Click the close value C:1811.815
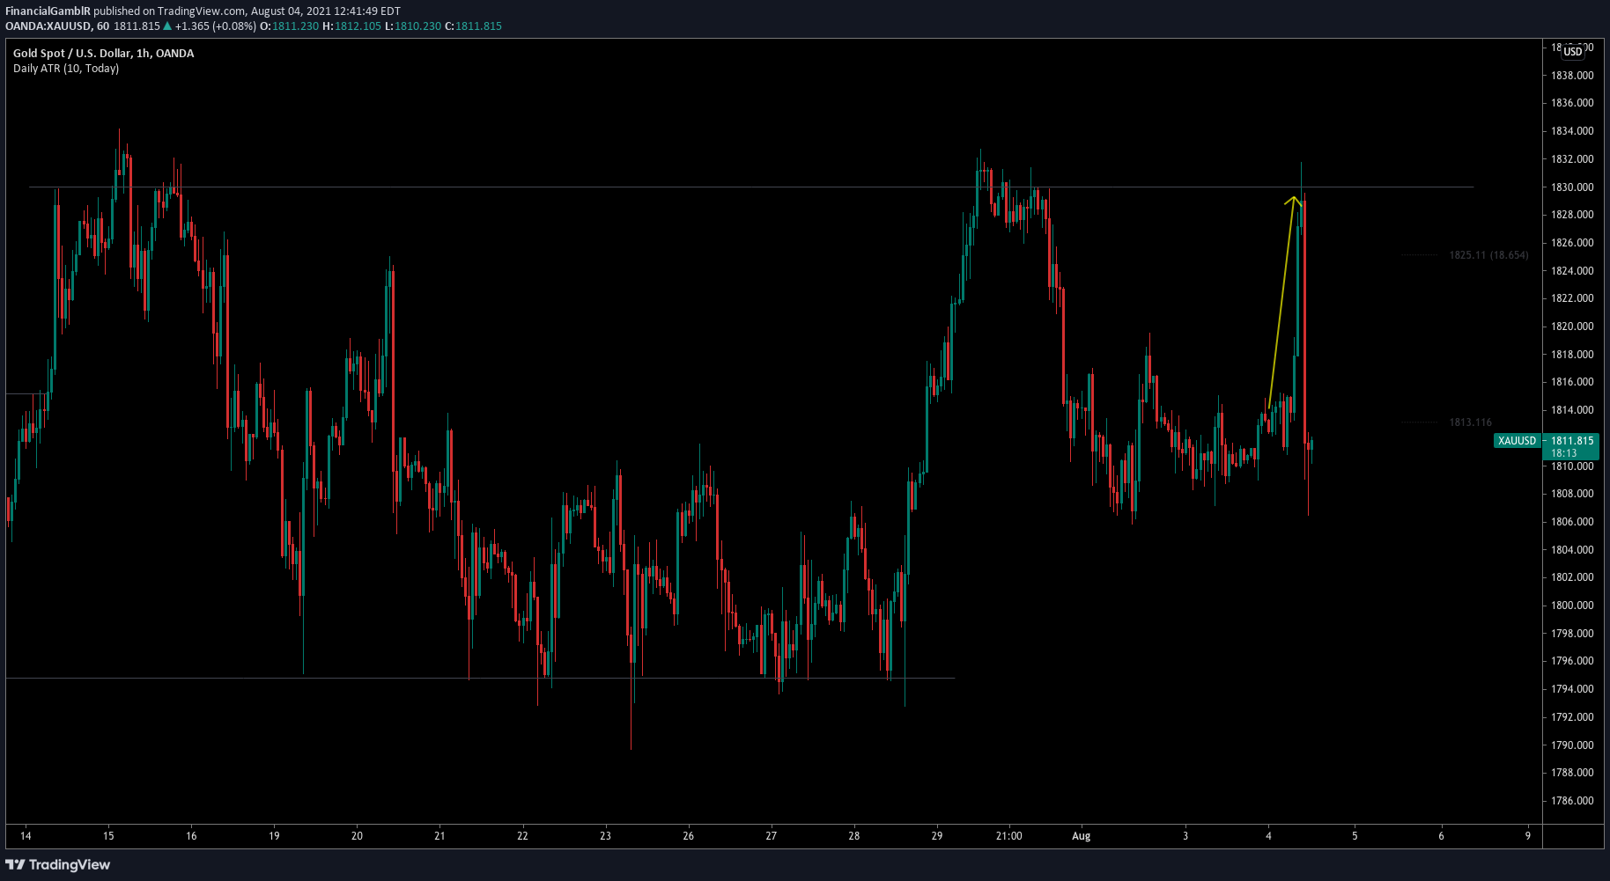 pos(473,26)
